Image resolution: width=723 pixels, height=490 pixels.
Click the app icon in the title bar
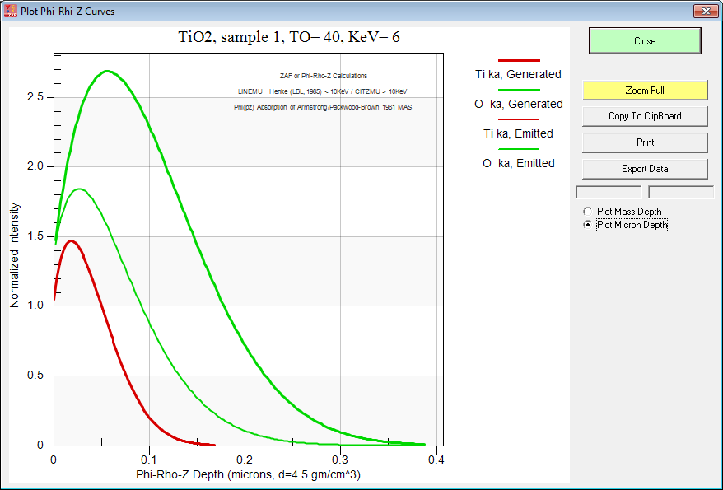[x=11, y=12]
